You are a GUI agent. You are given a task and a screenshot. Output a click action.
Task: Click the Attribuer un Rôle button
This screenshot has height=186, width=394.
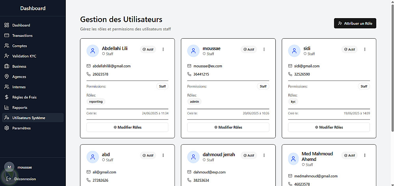click(x=355, y=23)
